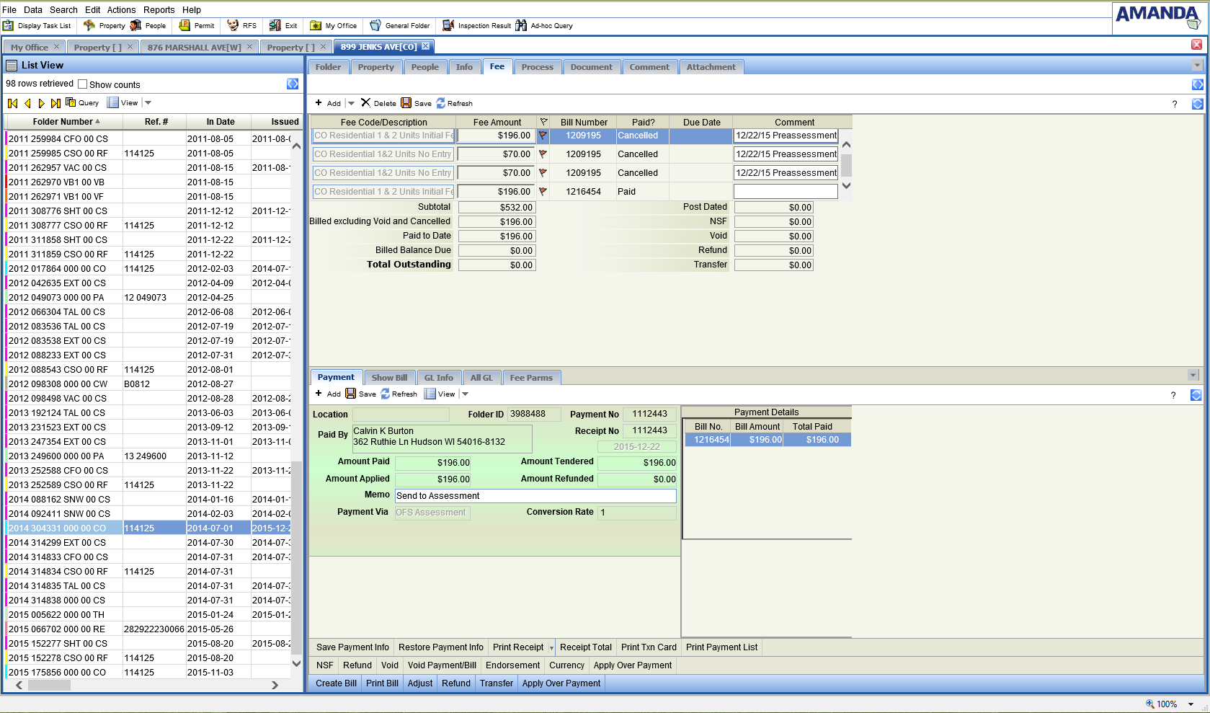The height and width of the screenshot is (713, 1210).
Task: Expand the Fee Add dropdown arrow
Action: (351, 104)
